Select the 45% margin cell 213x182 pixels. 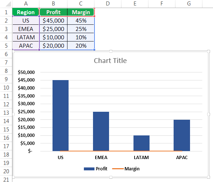pos(81,21)
